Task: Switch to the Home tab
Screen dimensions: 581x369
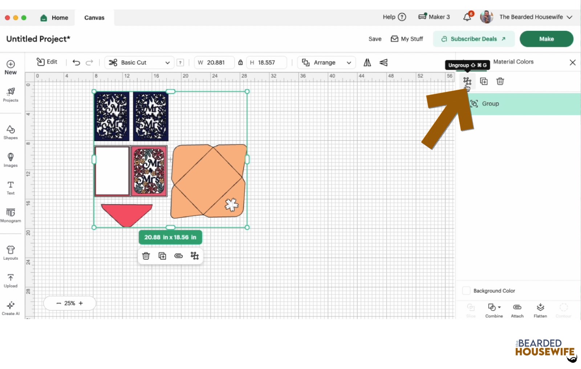Action: [54, 17]
